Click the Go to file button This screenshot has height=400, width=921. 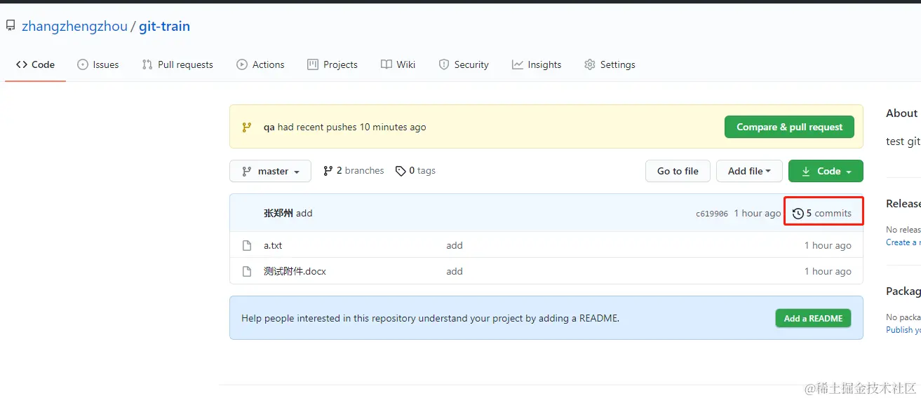[678, 171]
